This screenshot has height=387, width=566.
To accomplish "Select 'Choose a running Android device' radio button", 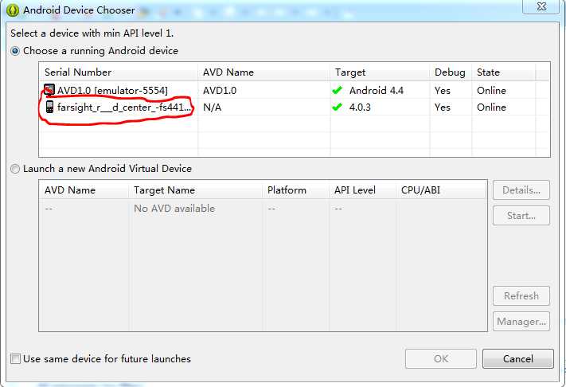I will pyautogui.click(x=15, y=51).
